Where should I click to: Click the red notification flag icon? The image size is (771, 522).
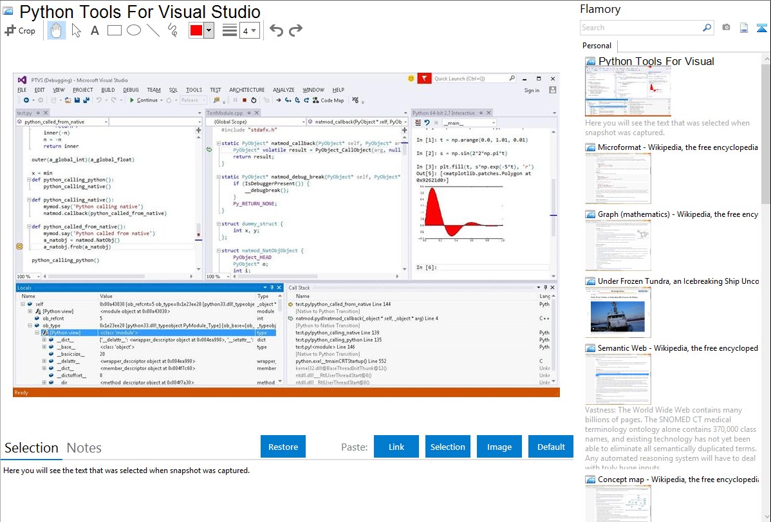[424, 79]
